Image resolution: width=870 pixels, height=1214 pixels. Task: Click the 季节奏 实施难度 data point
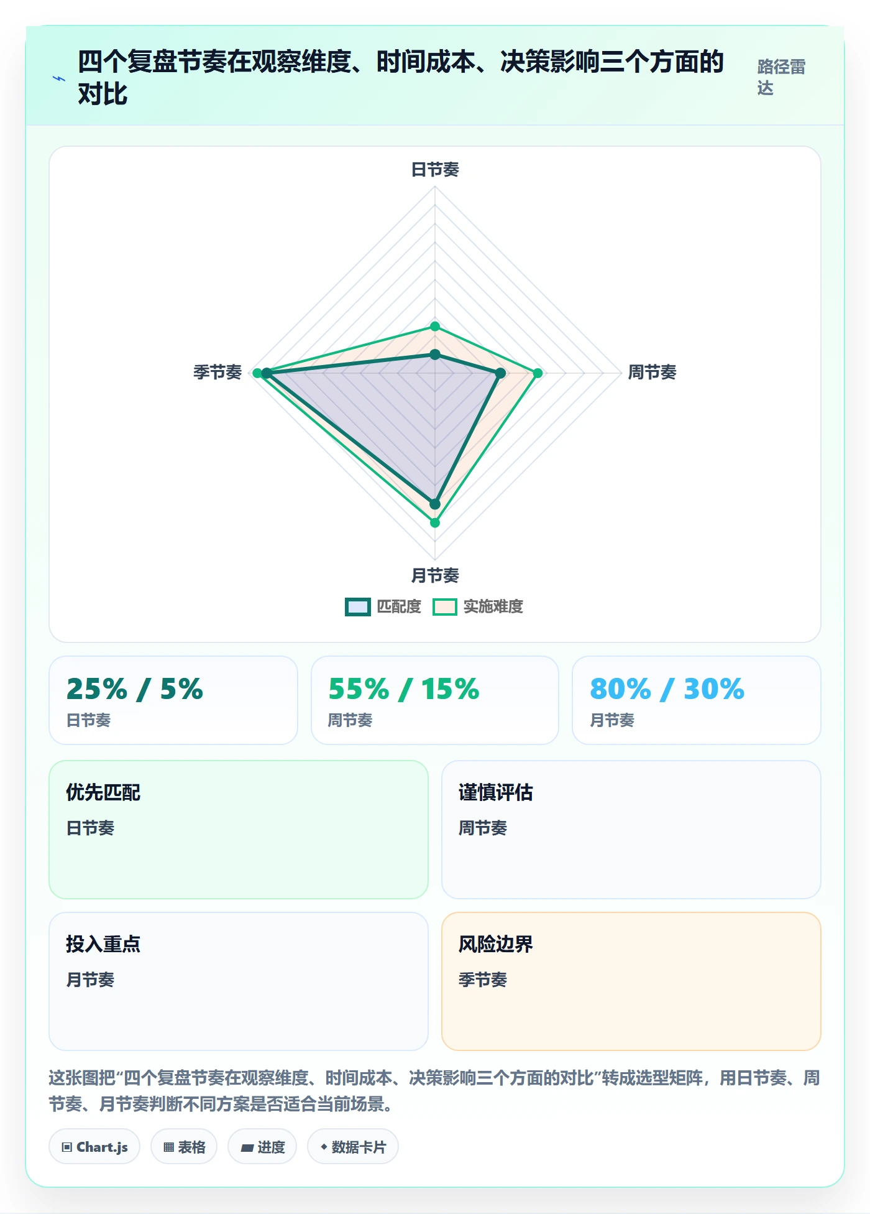point(257,373)
